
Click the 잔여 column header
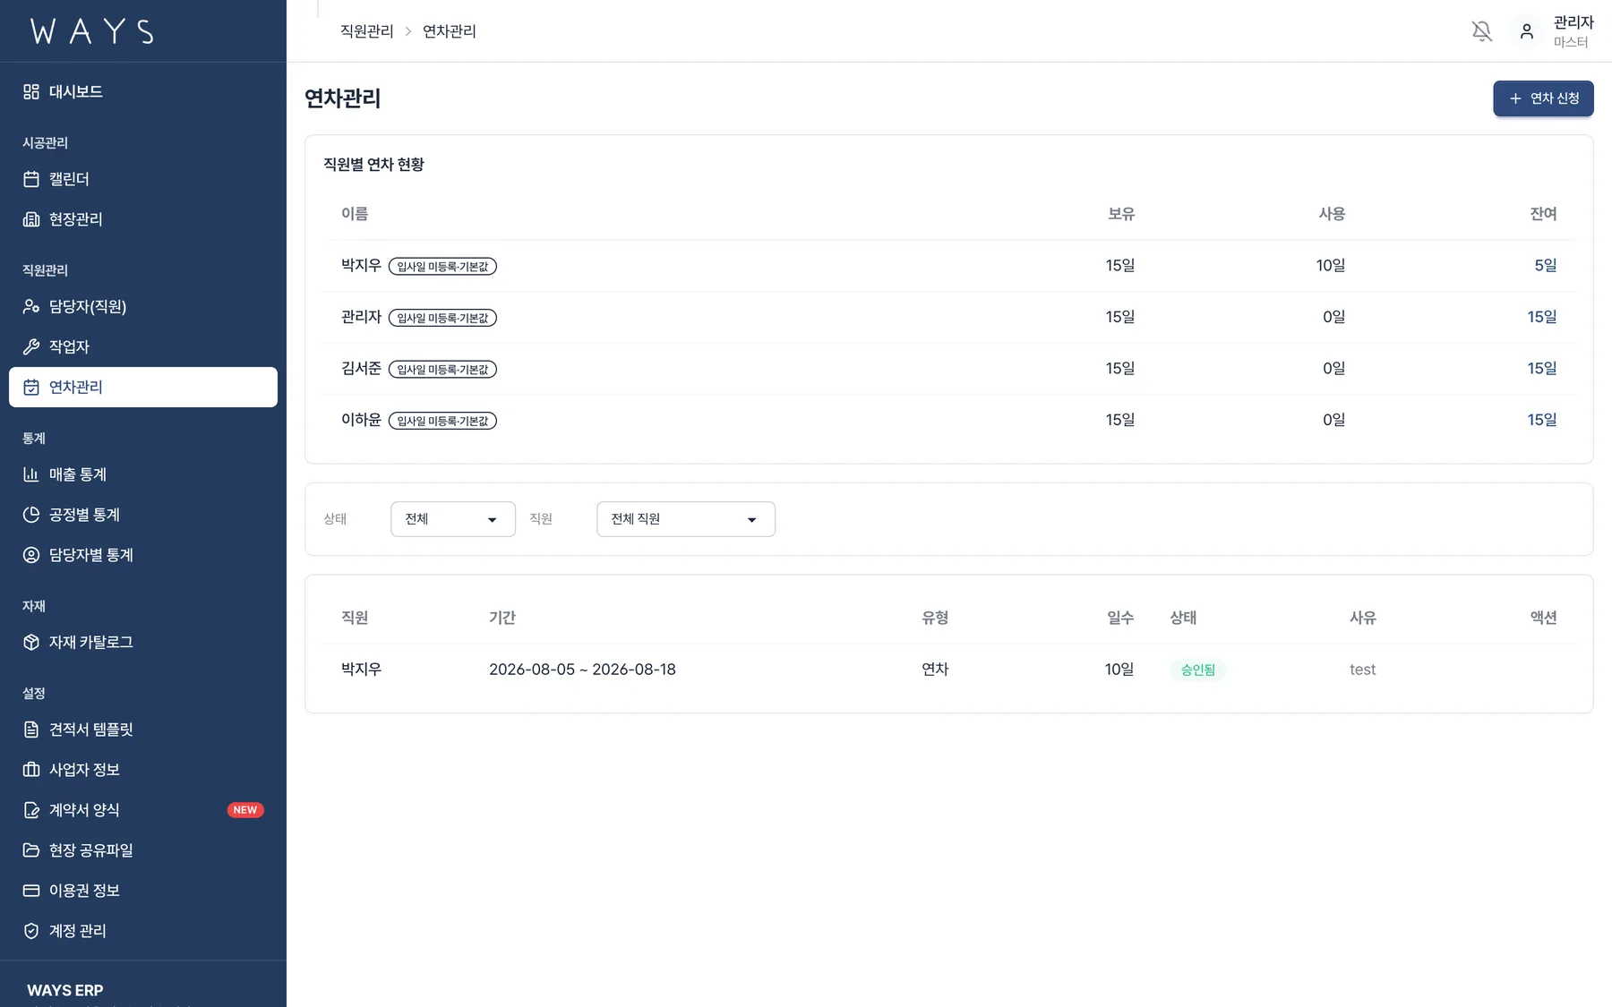tap(1543, 214)
